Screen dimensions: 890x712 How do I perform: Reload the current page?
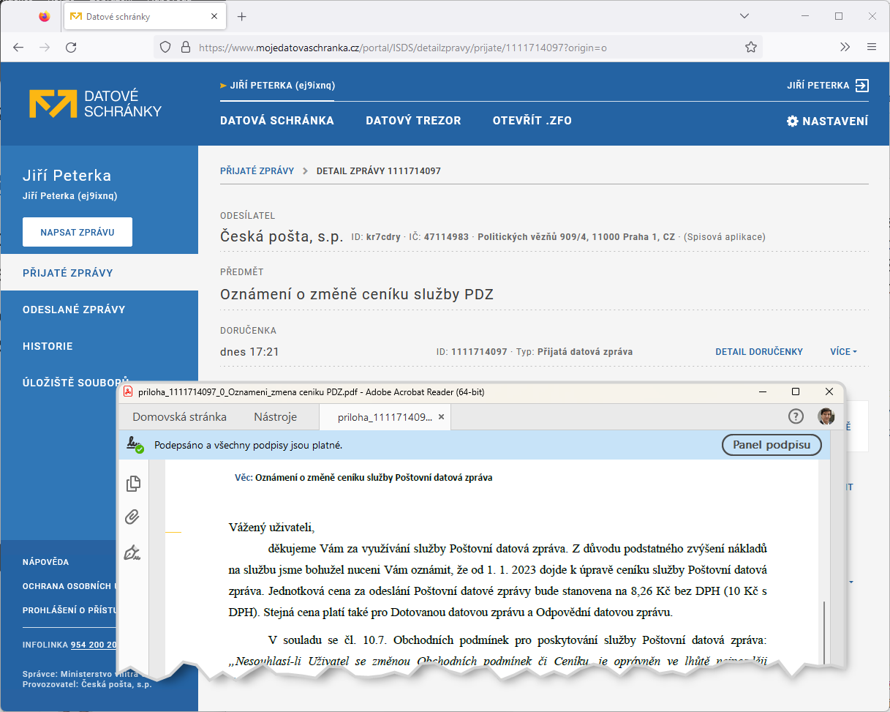click(71, 47)
